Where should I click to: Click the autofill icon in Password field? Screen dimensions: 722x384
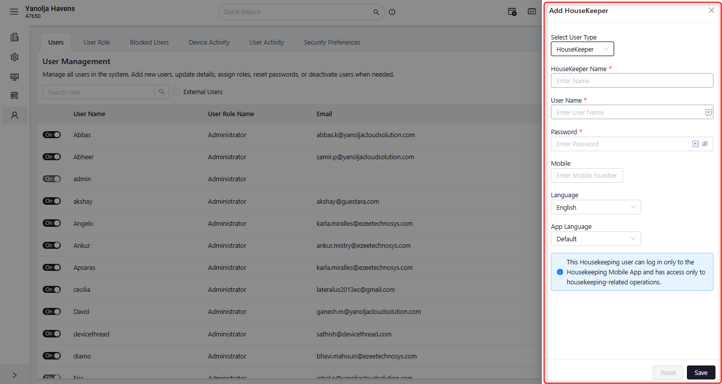tap(695, 144)
